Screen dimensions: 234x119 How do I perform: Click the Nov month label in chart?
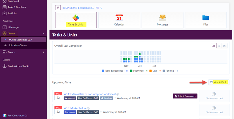point(126,66)
